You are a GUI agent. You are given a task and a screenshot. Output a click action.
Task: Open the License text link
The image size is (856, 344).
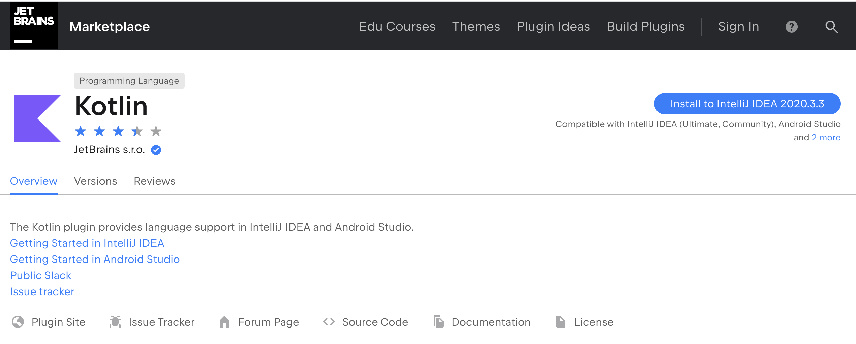(593, 322)
